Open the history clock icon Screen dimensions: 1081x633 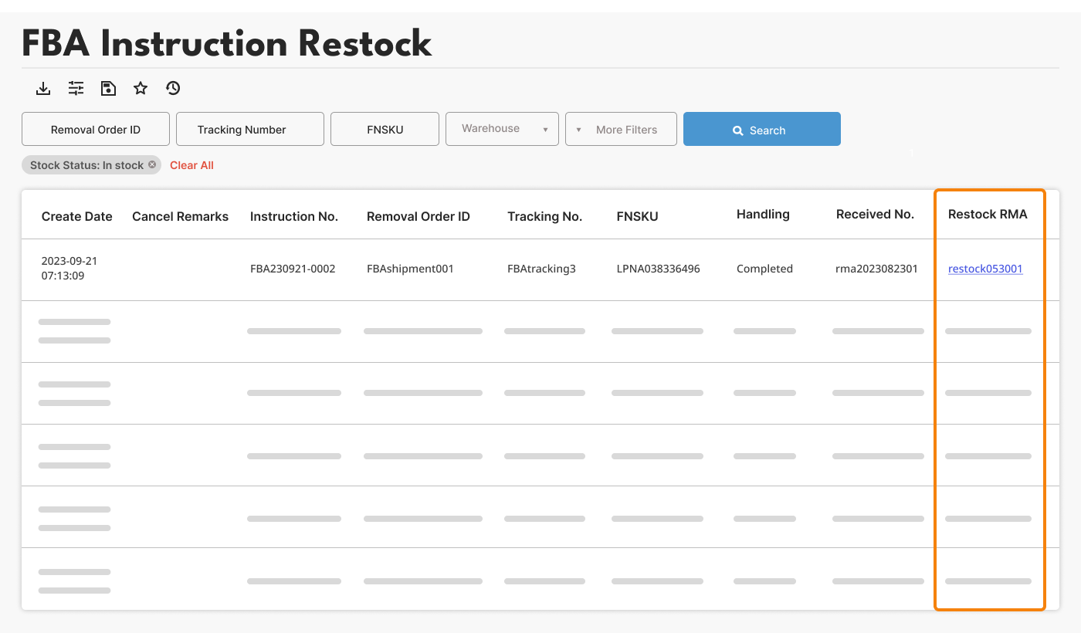[173, 89]
